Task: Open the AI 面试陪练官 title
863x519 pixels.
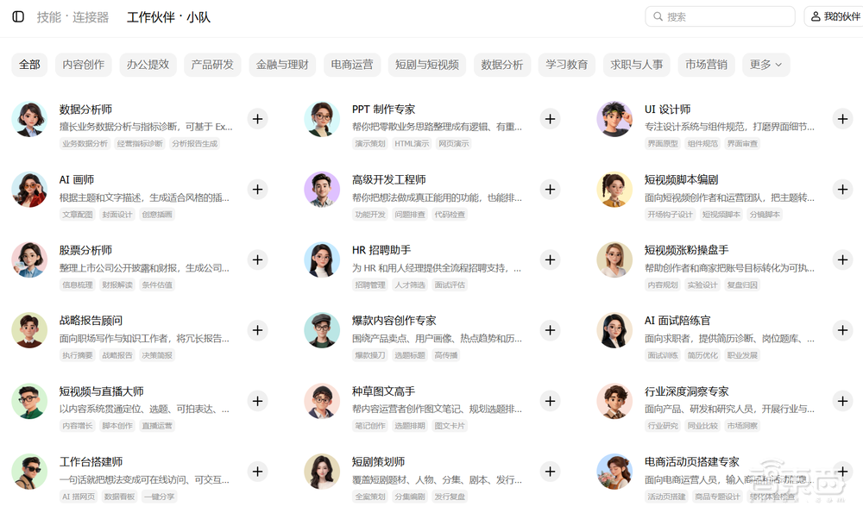Action: (x=677, y=321)
